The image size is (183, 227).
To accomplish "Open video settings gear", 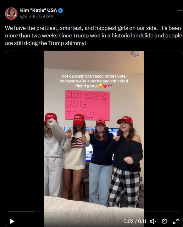I will (164, 221).
